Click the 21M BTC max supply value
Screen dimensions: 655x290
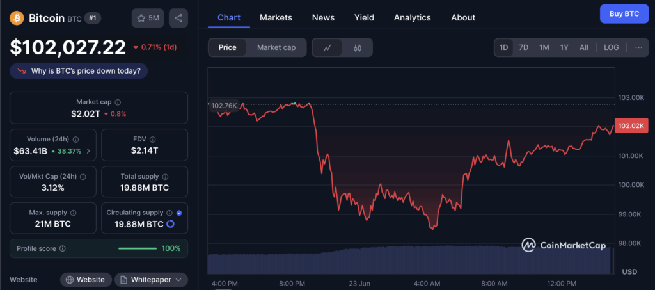pos(52,224)
